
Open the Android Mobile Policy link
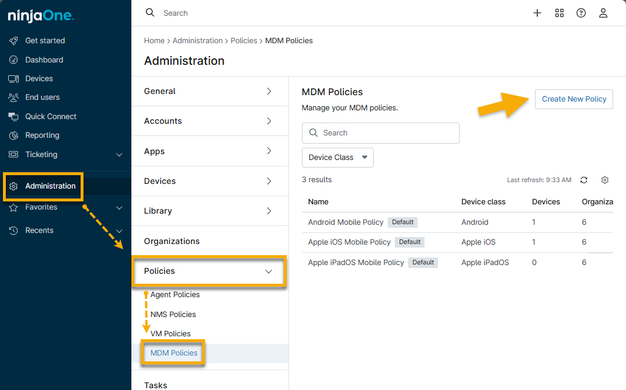(346, 222)
